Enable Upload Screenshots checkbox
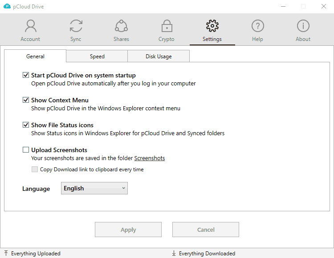The width and height of the screenshot is (334, 258). (x=26, y=150)
